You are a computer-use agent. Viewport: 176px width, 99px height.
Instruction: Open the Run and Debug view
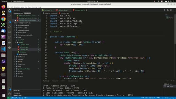pyautogui.click(x=9, y=27)
